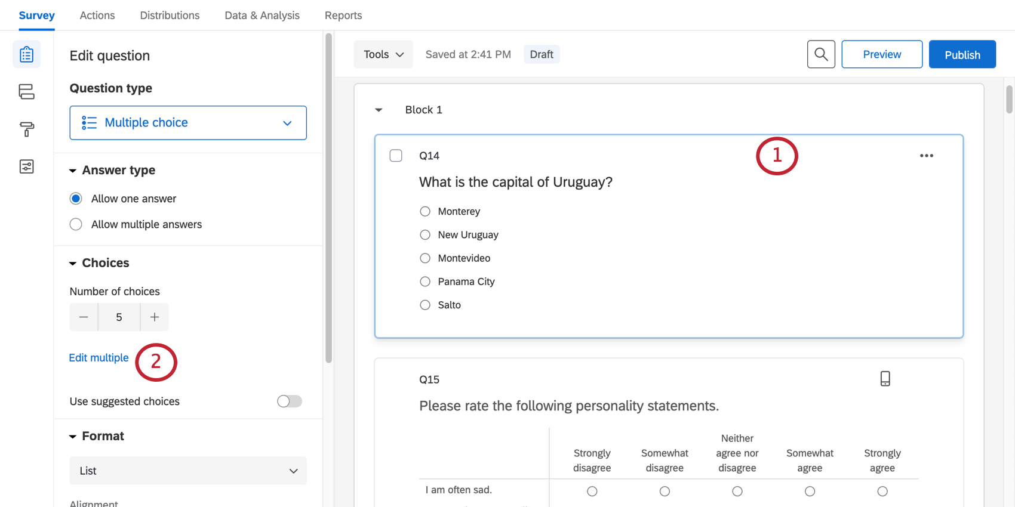
Task: Open the Multiple choice question type dropdown
Action: [188, 123]
